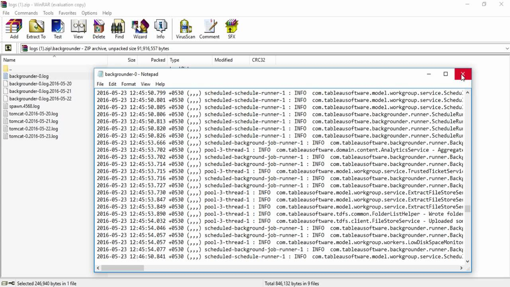Click the log line mentioning FolderListHelper
510x287 pixels.
[x=280, y=214]
